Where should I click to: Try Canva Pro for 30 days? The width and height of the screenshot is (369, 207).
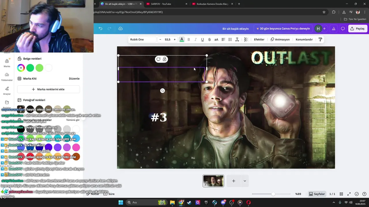pos(283,28)
